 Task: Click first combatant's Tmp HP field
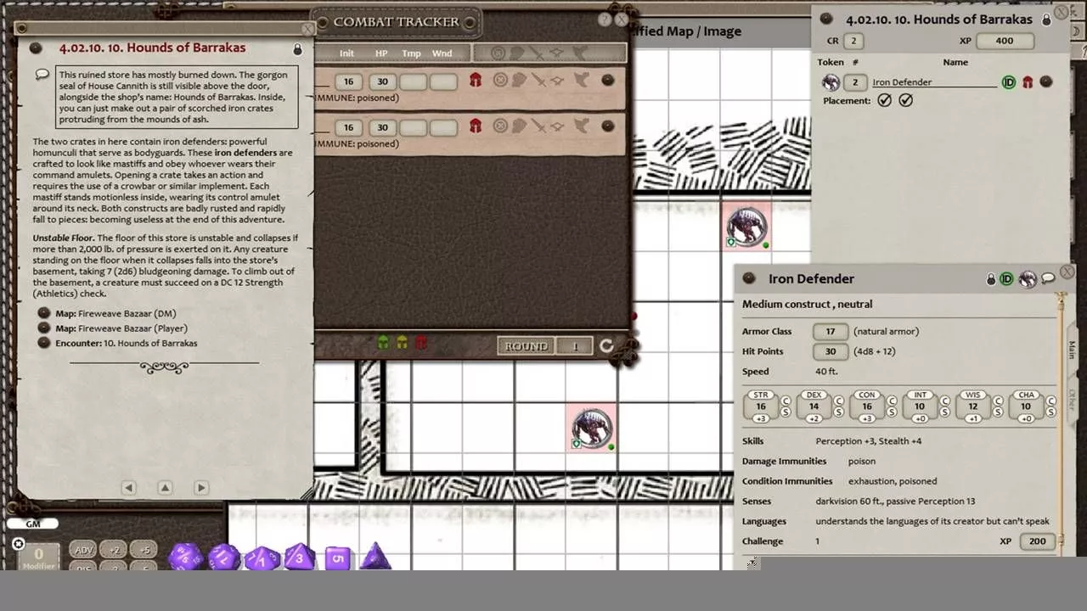click(x=413, y=81)
